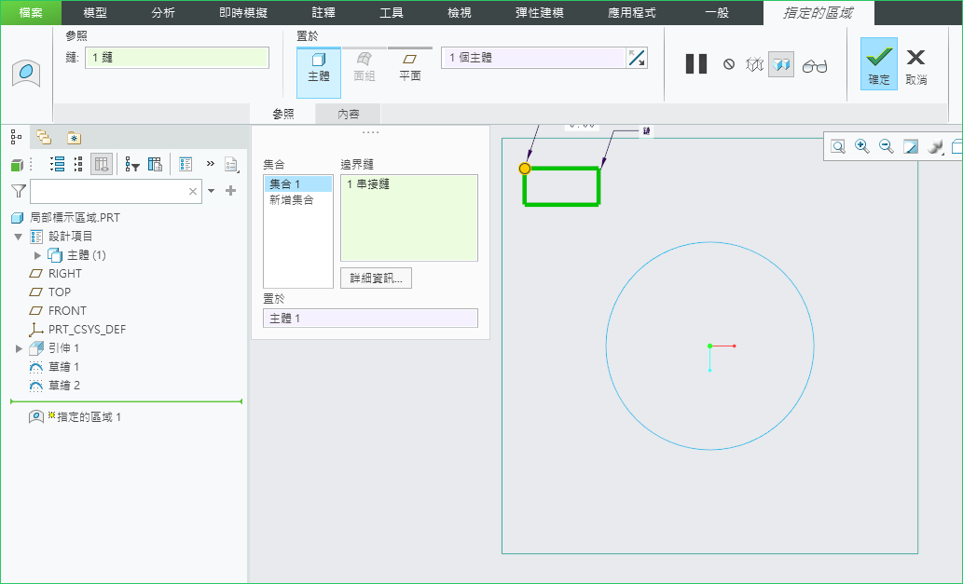Confirm with the 確定 button

[879, 65]
